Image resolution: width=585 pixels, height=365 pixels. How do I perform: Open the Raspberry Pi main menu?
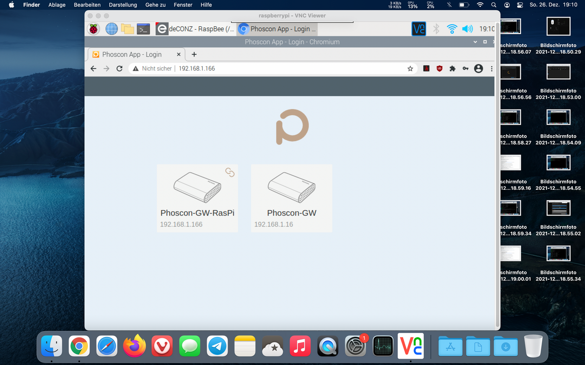[x=94, y=29]
